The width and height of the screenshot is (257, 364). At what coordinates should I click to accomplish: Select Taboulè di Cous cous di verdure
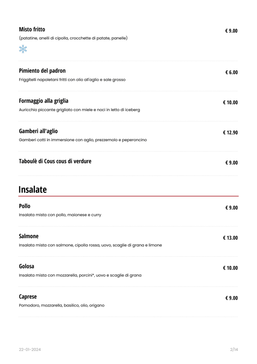click(x=55, y=161)
